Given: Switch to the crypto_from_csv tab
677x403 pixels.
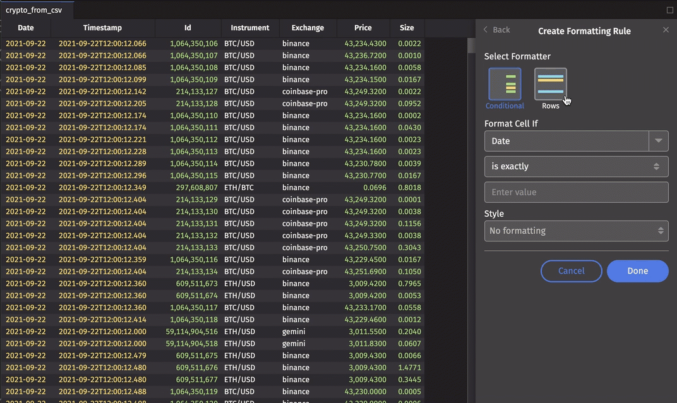Looking at the screenshot, I should tap(34, 10).
